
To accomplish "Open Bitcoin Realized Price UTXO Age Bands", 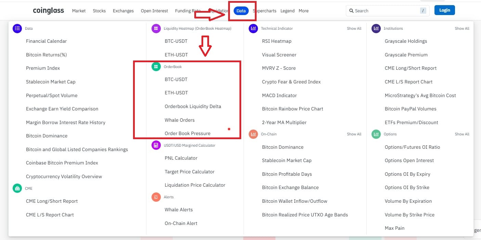I will [x=305, y=215].
